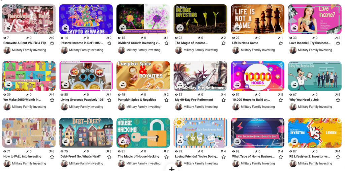Open stats icon on Income Investing thumbnail
The image size is (345, 171).
180,28
